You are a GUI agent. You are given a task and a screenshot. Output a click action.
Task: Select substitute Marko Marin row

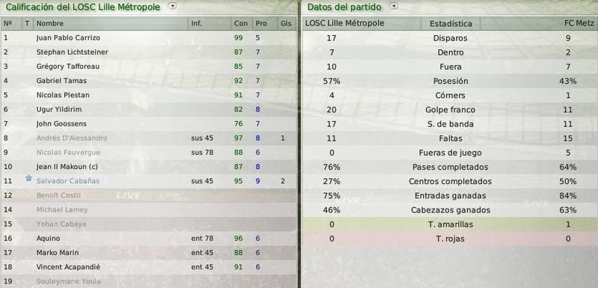click(148, 253)
